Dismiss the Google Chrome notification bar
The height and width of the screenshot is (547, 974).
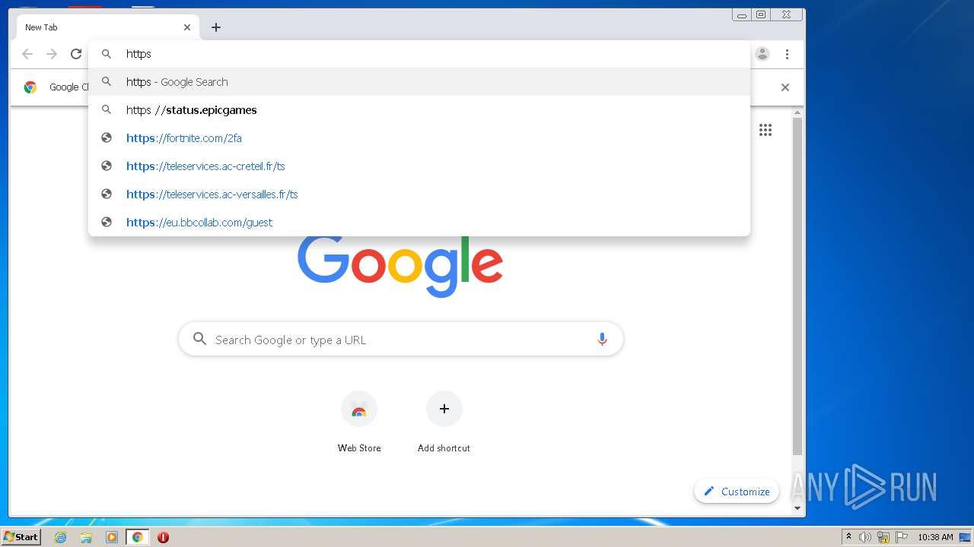785,87
